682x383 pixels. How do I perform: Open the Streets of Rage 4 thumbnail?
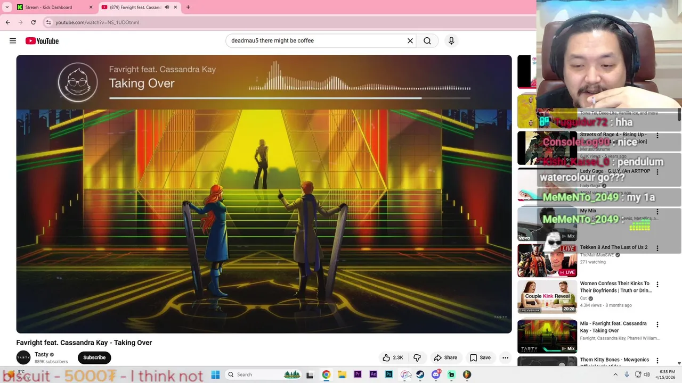pos(547,148)
